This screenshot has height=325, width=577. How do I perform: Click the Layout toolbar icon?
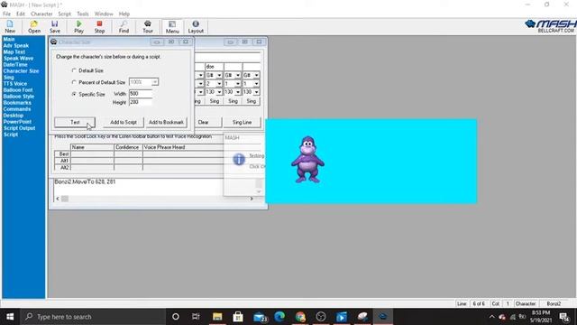point(196,26)
